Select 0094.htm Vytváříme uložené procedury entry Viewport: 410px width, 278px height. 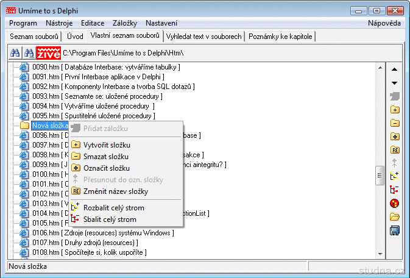click(93, 106)
